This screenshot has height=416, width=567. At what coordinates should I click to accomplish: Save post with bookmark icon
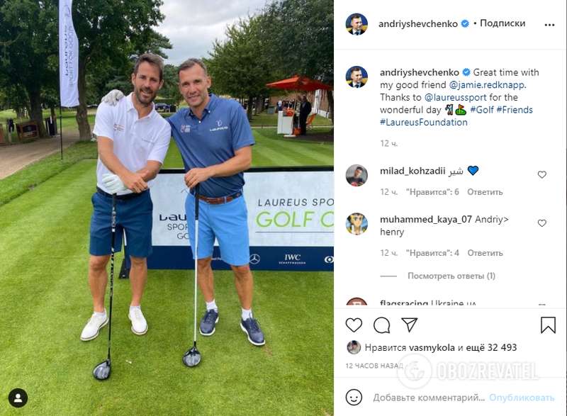point(548,325)
